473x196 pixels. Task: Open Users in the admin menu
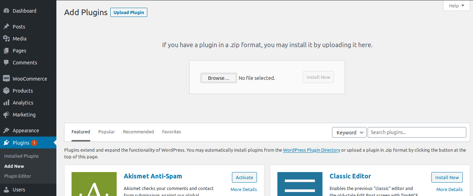(28, 190)
